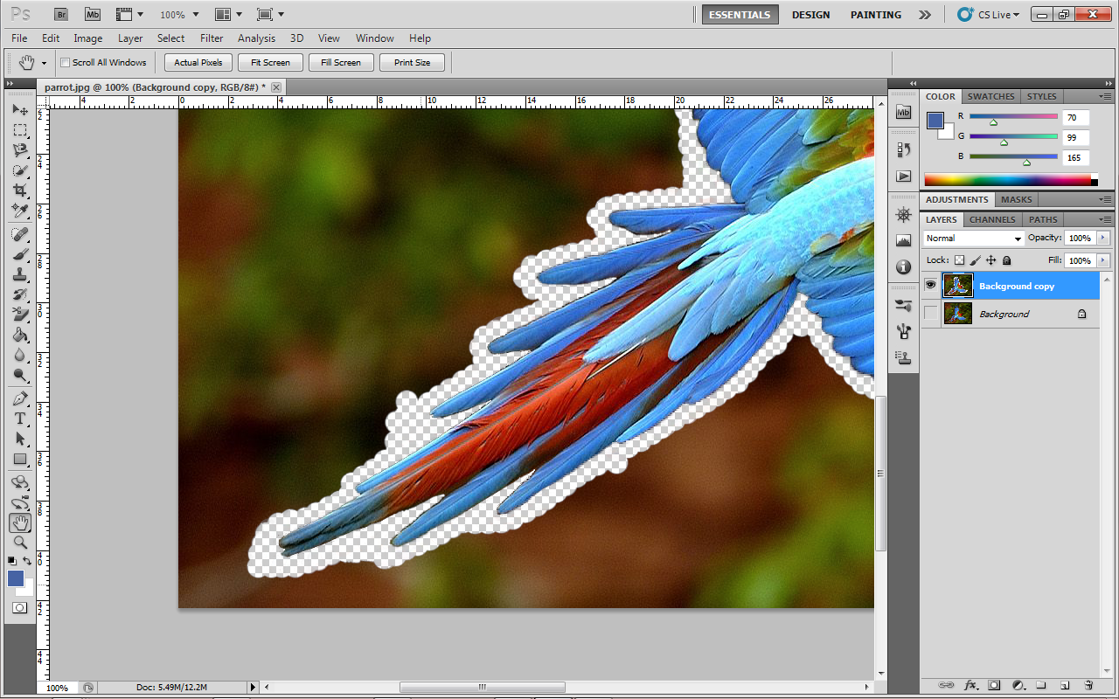Image resolution: width=1119 pixels, height=699 pixels.
Task: Add a layer mask via the Layers panel icon
Action: pos(994,685)
